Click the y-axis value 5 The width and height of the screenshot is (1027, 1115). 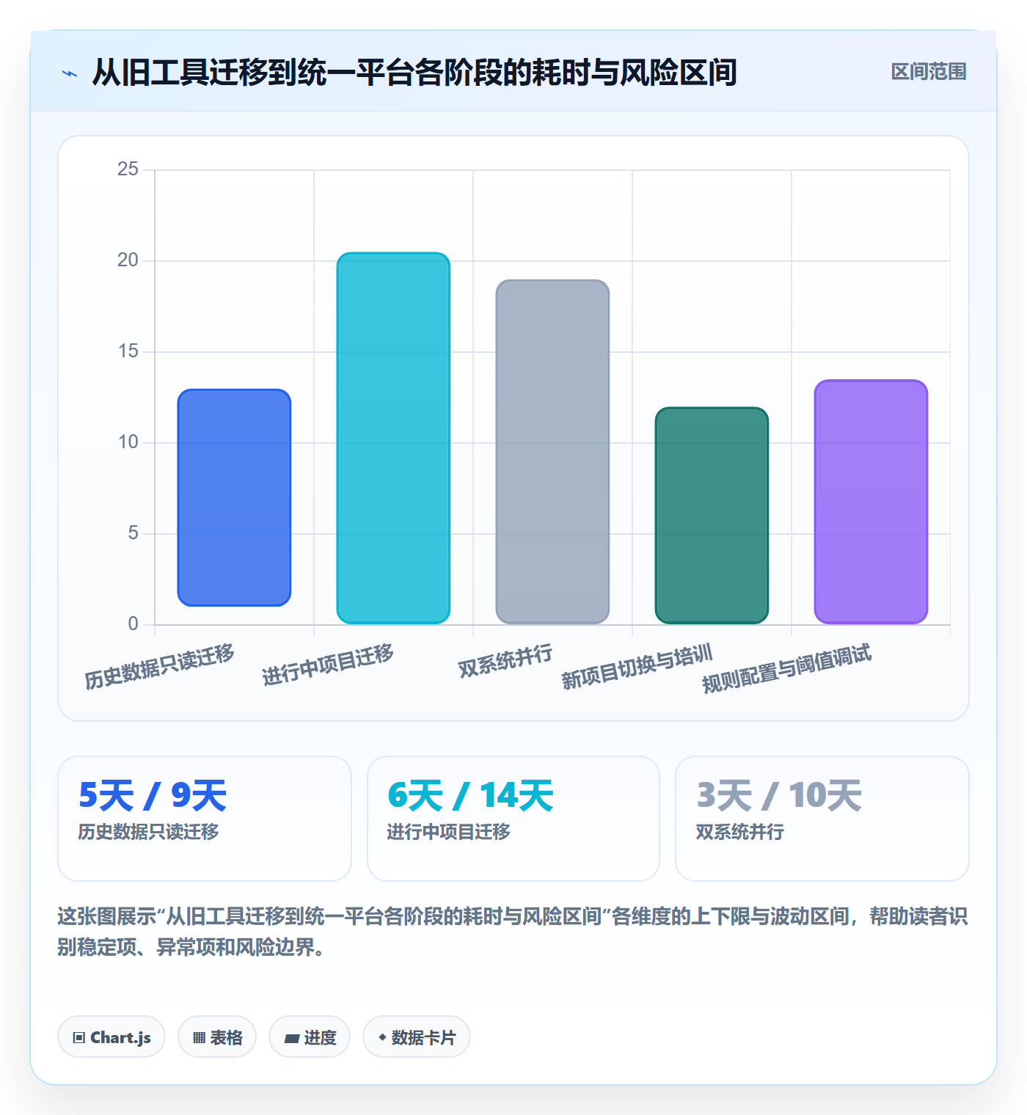point(133,533)
